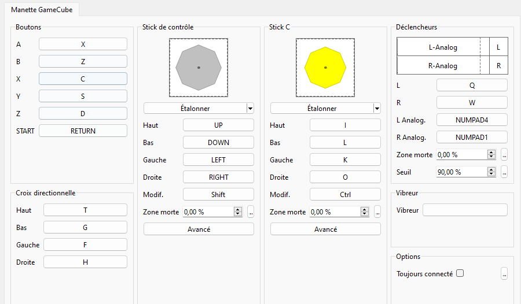Click the R-Analog trigger indicator bar
Screen dimensions: 521x304
coord(443,65)
